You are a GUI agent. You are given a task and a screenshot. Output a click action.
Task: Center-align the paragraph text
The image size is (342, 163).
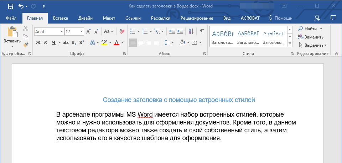(x=141, y=43)
